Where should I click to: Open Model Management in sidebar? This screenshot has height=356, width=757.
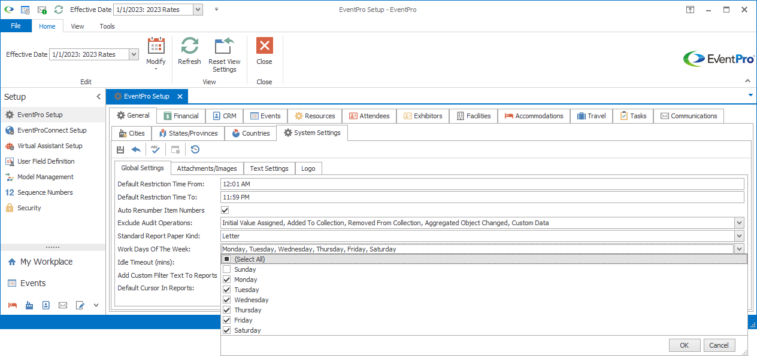[52, 177]
